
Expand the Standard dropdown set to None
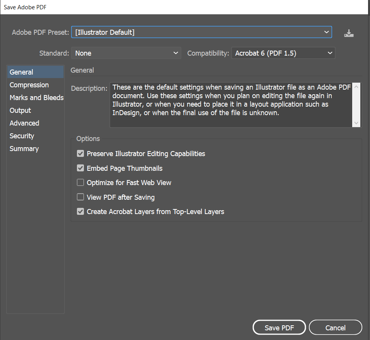tap(126, 53)
